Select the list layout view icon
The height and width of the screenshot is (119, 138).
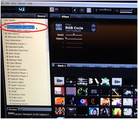[52, 10]
